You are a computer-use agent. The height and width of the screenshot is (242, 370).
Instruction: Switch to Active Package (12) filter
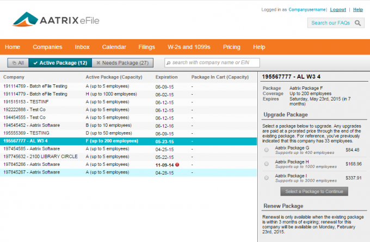(60, 63)
